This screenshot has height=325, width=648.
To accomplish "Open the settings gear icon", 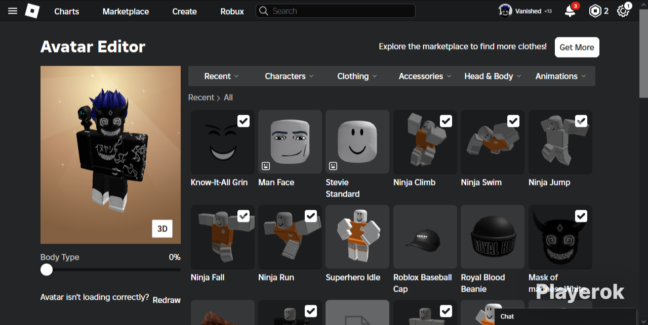I will tap(623, 11).
